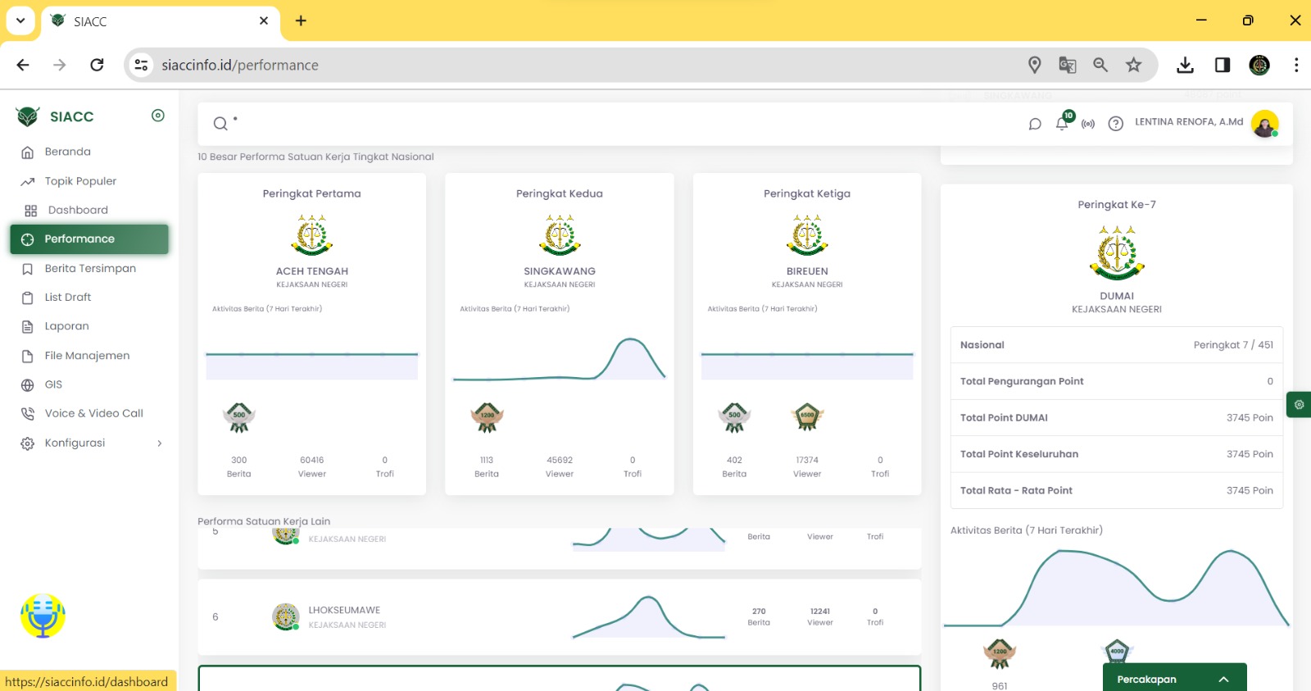This screenshot has width=1311, height=691.
Task: Click the Konfigurasi gear icon
Action: point(28,443)
